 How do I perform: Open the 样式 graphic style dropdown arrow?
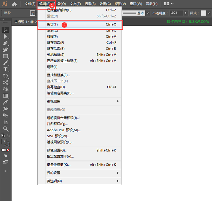(209, 13)
